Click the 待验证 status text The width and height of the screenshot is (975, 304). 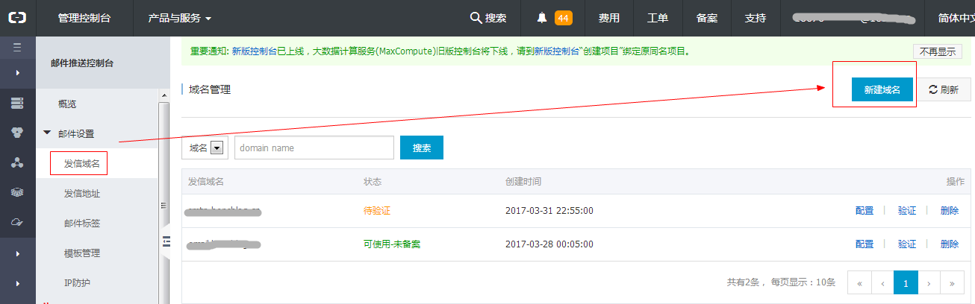377,211
